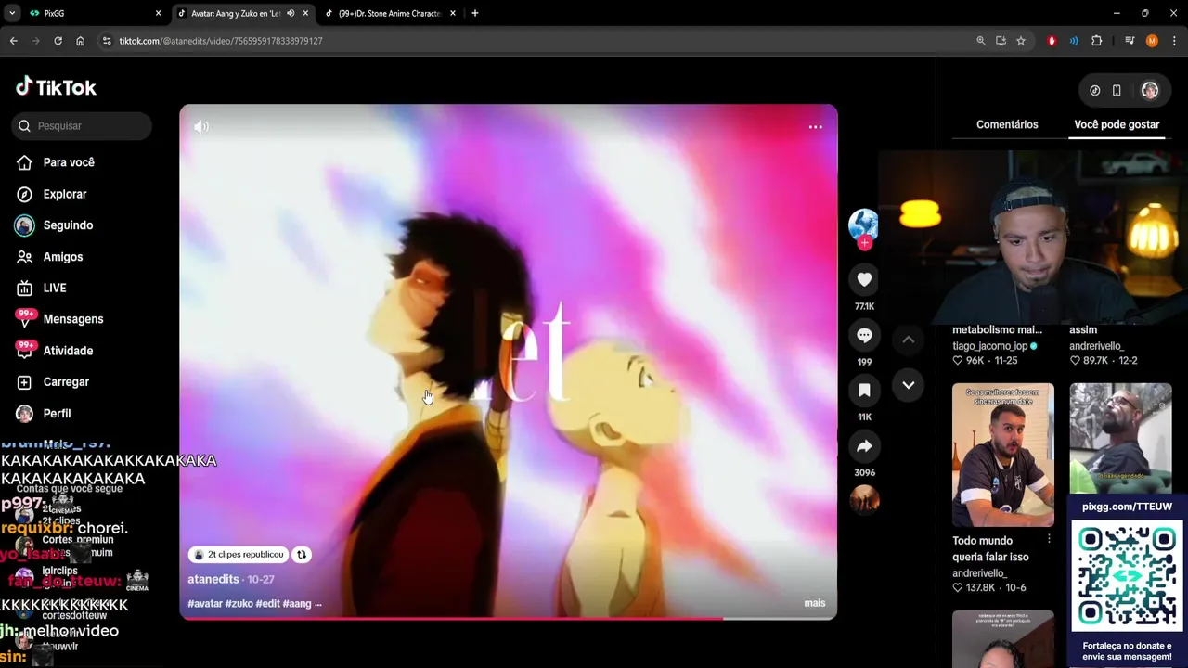
Task: Click the Pesquisar search field
Action: [x=82, y=125]
